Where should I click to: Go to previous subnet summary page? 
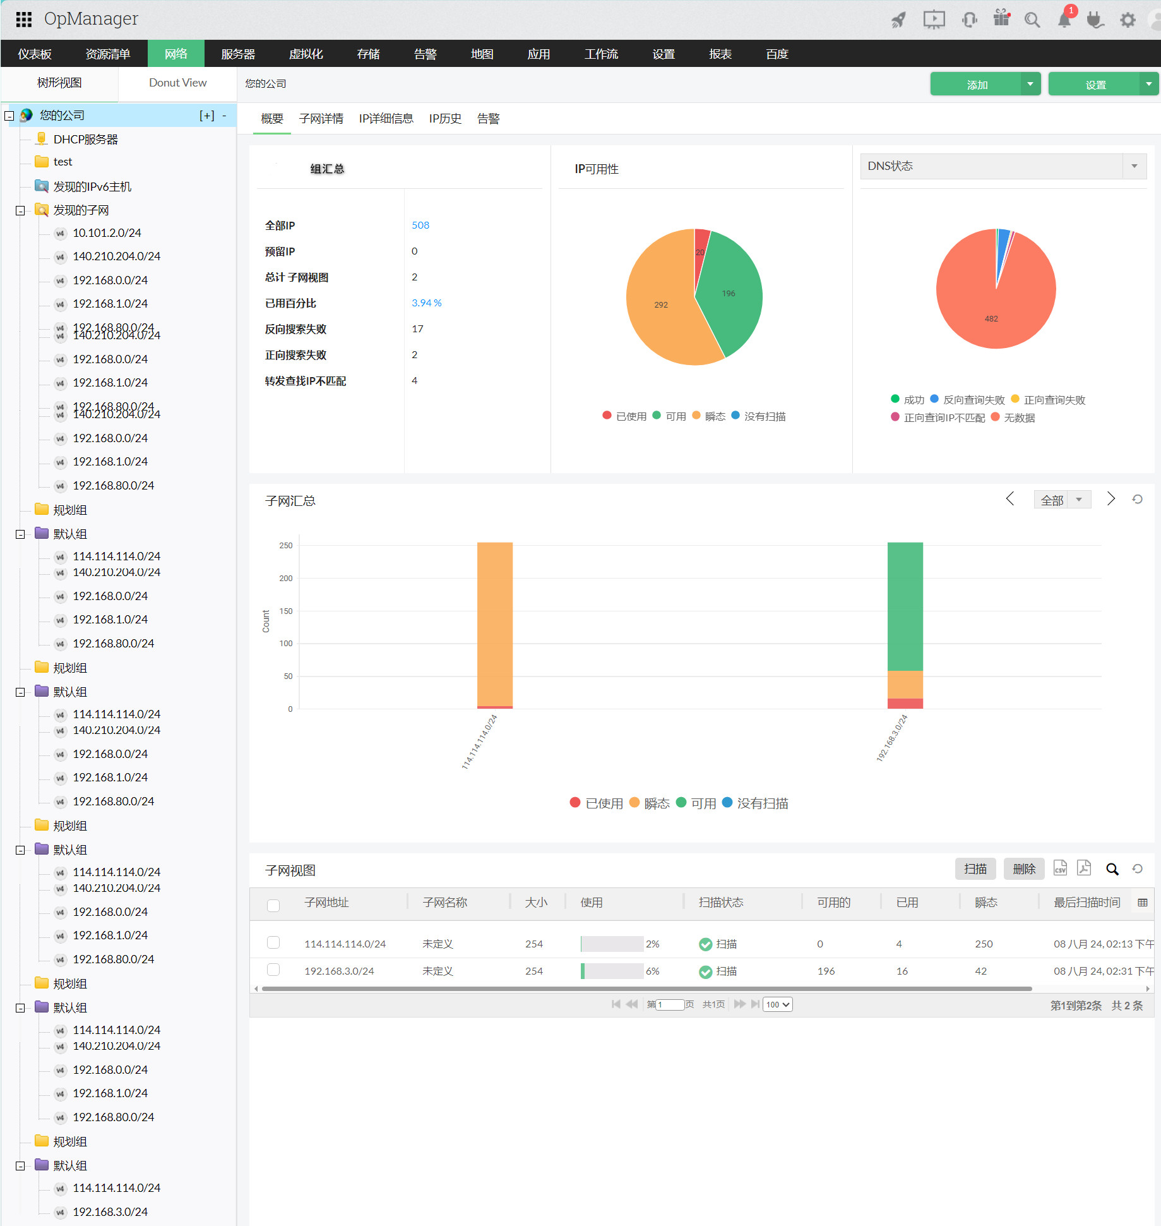(x=1010, y=499)
